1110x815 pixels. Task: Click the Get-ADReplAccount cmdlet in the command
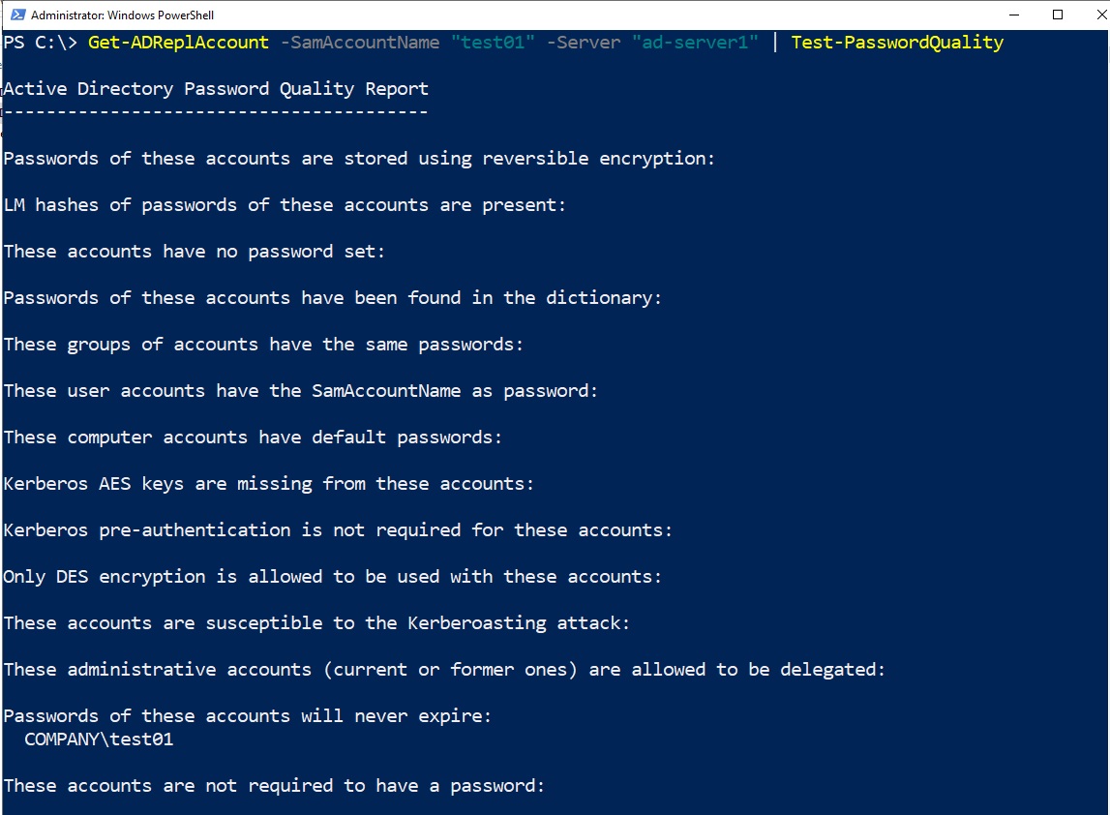tap(178, 43)
